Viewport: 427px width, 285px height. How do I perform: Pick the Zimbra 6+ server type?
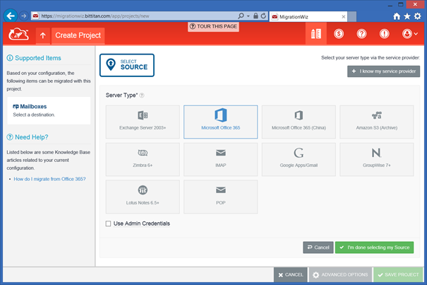coord(143,159)
